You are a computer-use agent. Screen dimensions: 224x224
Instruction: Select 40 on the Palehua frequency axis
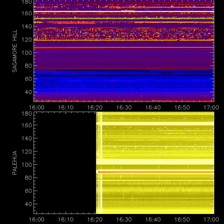[x=28, y=204]
